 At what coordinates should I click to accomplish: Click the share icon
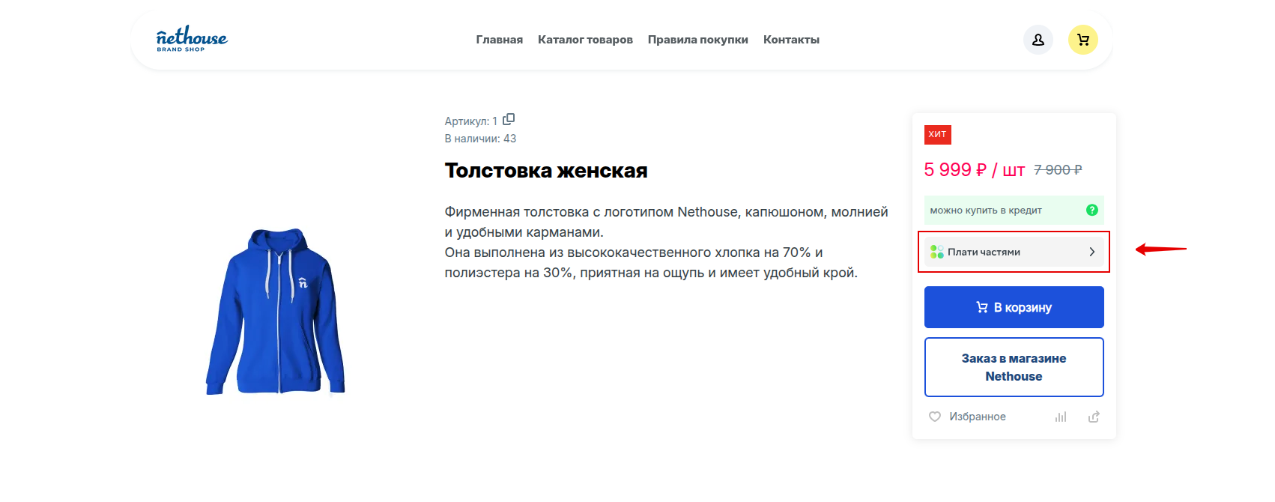[1094, 417]
